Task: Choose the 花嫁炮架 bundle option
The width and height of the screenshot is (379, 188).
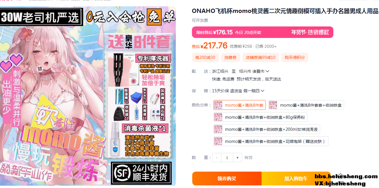Action: click(x=271, y=141)
